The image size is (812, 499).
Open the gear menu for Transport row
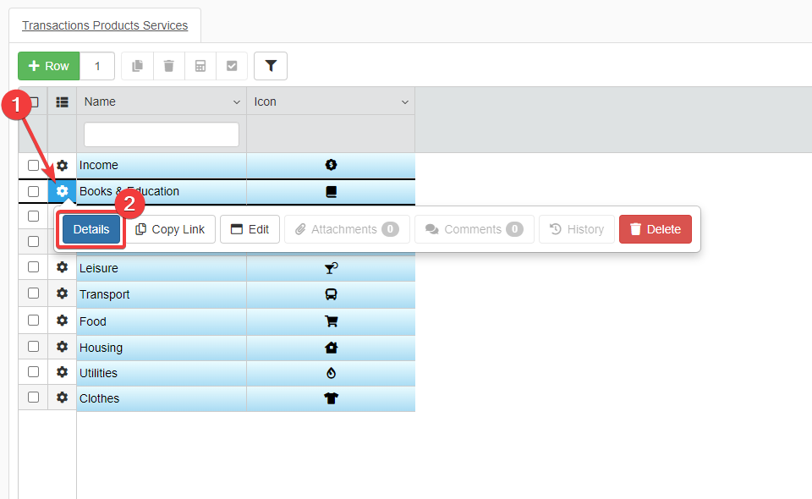62,293
